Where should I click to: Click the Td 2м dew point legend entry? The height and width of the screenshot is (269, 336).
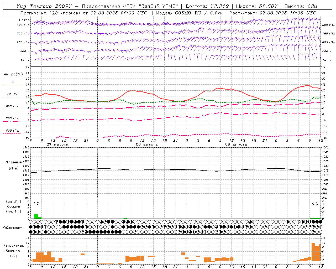click(12, 94)
